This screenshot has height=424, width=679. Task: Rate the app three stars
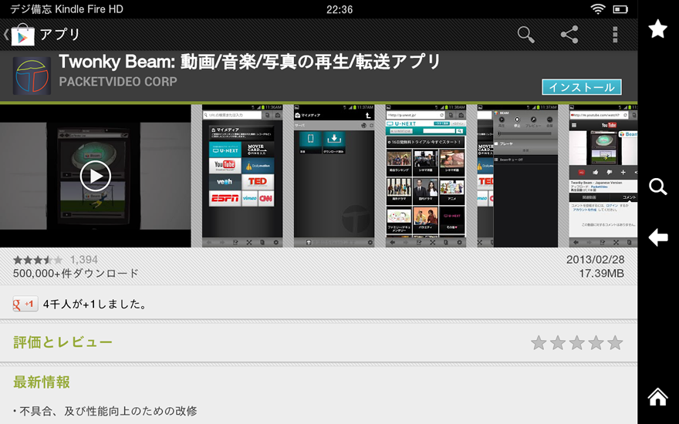[577, 342]
